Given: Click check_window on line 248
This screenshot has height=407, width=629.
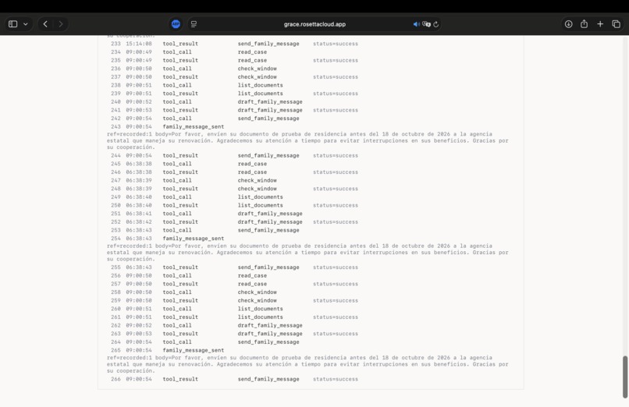Looking at the screenshot, I should pos(257,189).
